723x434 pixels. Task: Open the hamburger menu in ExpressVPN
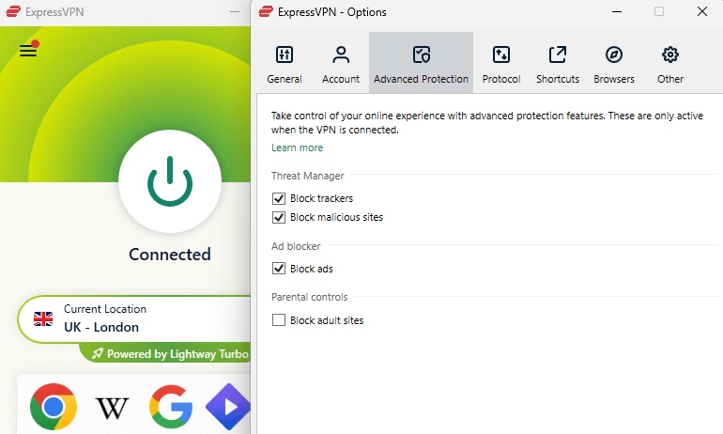pos(28,51)
